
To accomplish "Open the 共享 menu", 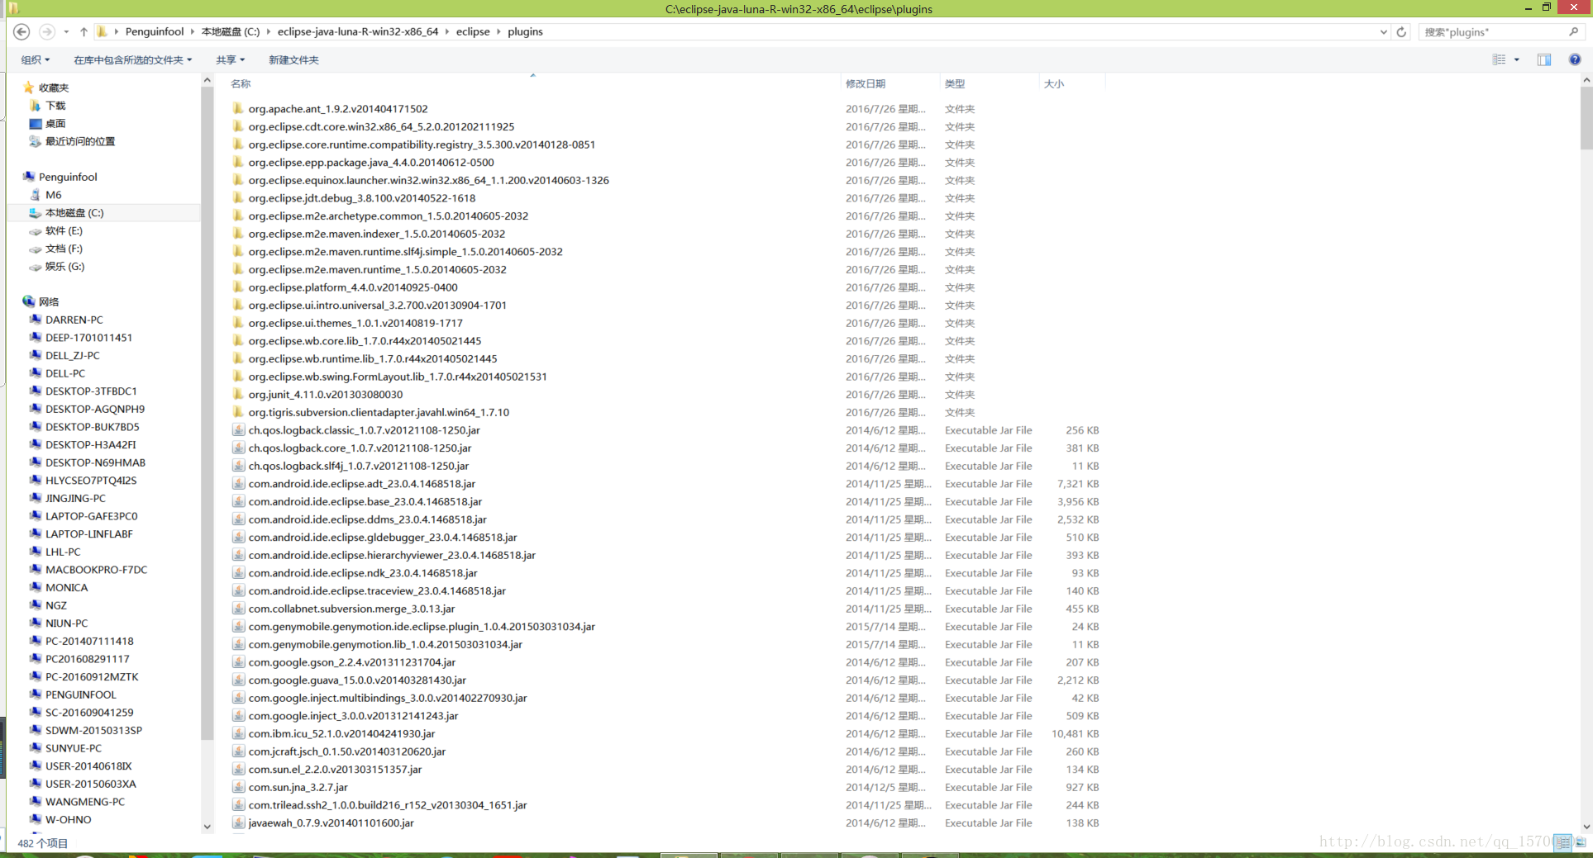I will (230, 59).
